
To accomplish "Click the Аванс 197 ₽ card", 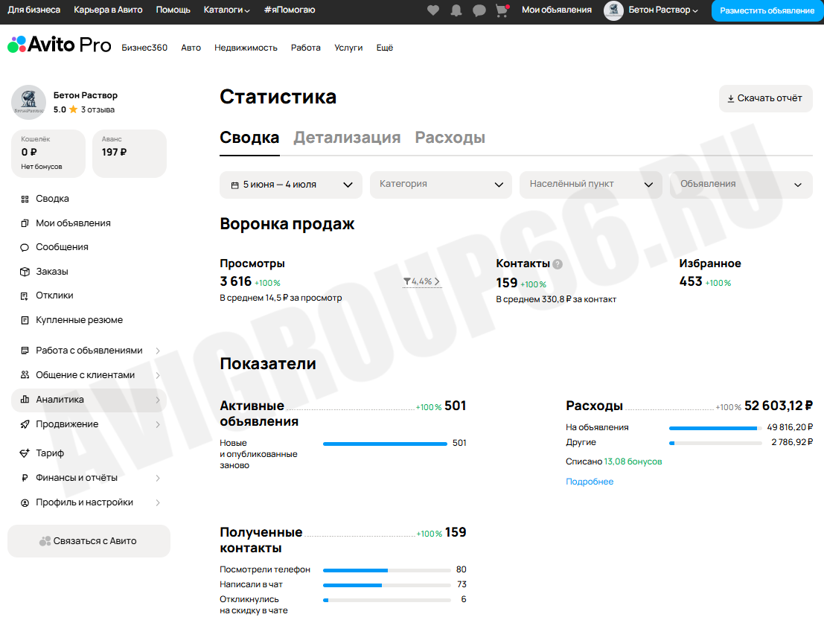I will pos(130,153).
